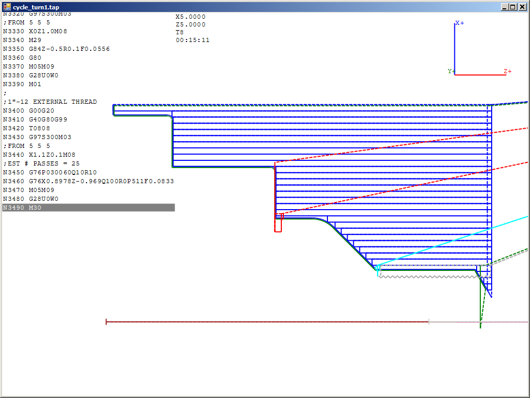The height and width of the screenshot is (398, 530).
Task: Click the X+ axis label
Action: coord(460,23)
